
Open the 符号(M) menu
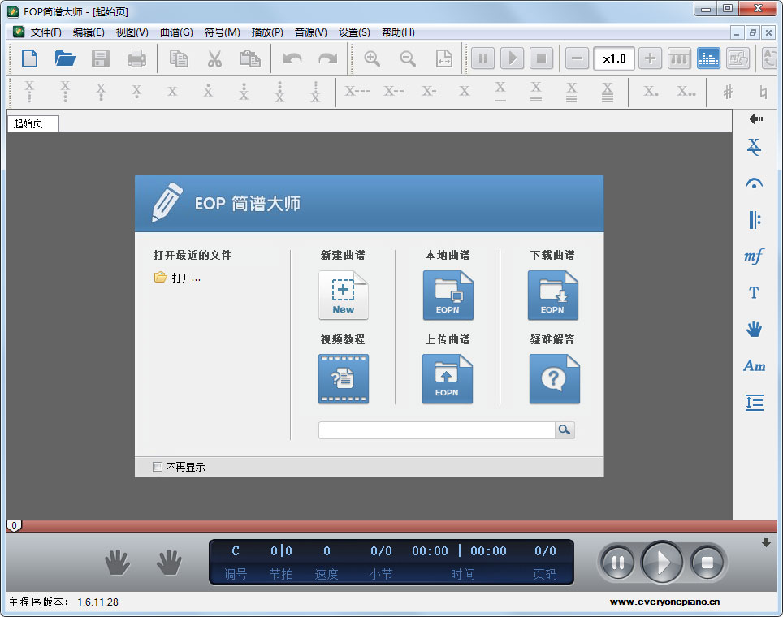click(222, 32)
